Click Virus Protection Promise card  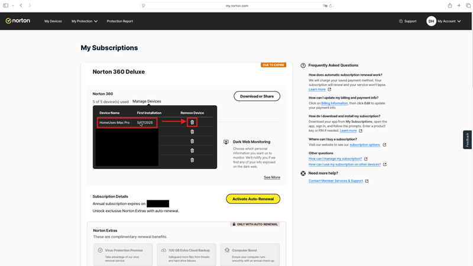[123, 255]
